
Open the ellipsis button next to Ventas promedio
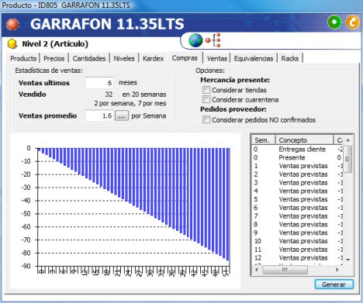(x=122, y=115)
